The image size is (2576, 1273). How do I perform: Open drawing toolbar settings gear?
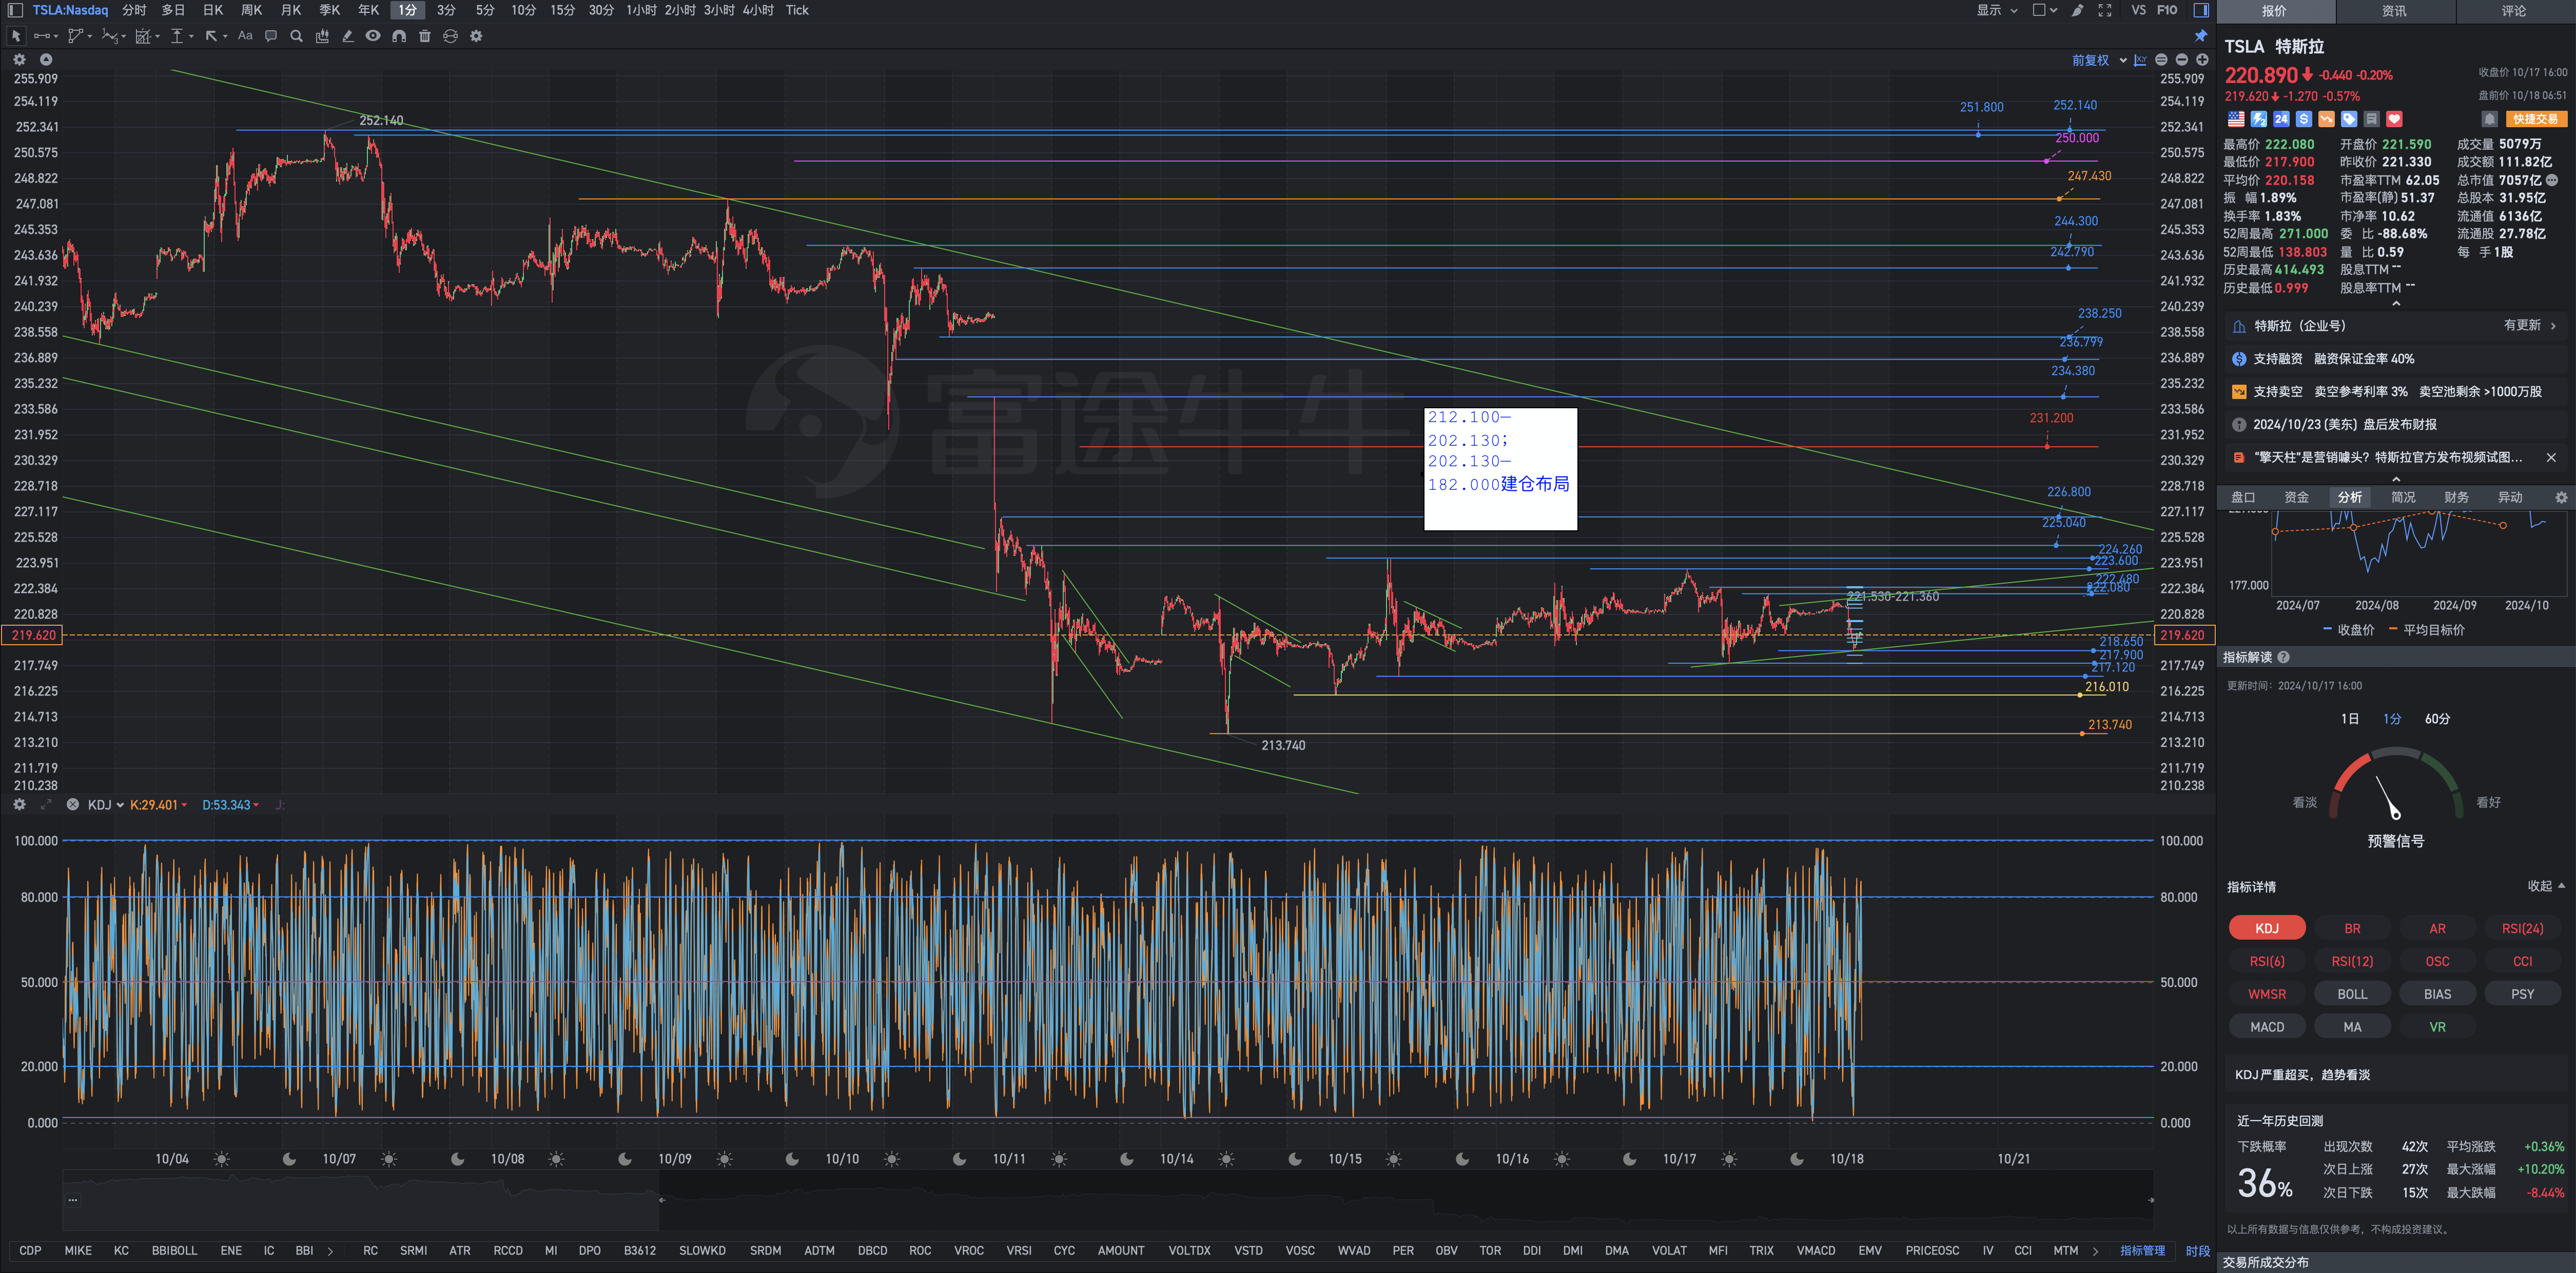click(476, 36)
